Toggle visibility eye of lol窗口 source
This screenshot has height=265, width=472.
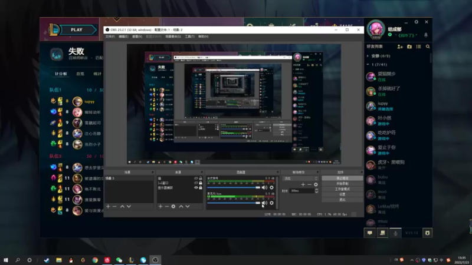click(x=196, y=183)
